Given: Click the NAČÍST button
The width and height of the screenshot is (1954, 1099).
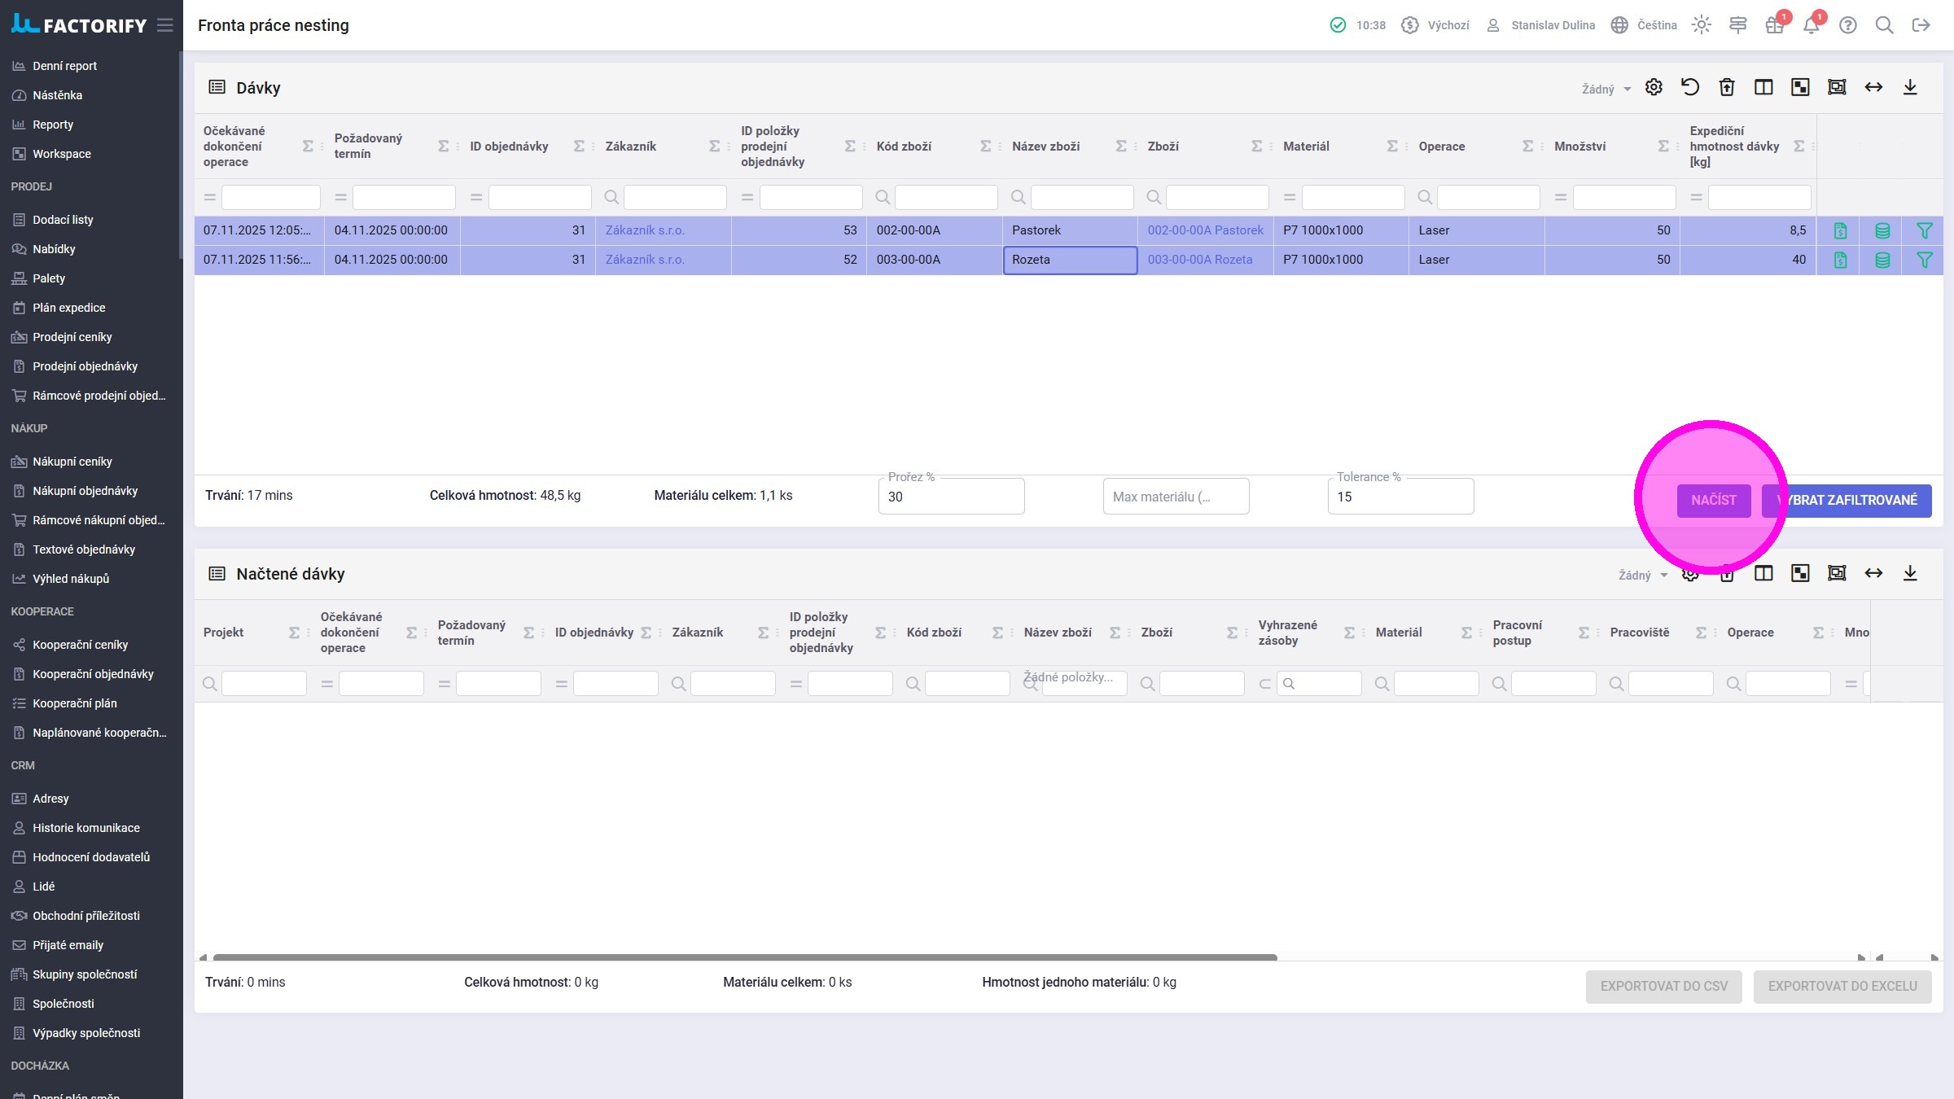Looking at the screenshot, I should [1713, 500].
